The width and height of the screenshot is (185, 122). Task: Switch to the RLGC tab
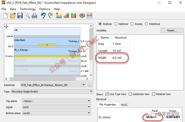(124, 105)
